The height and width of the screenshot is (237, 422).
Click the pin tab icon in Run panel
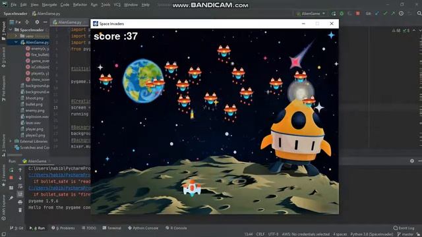[11, 197]
